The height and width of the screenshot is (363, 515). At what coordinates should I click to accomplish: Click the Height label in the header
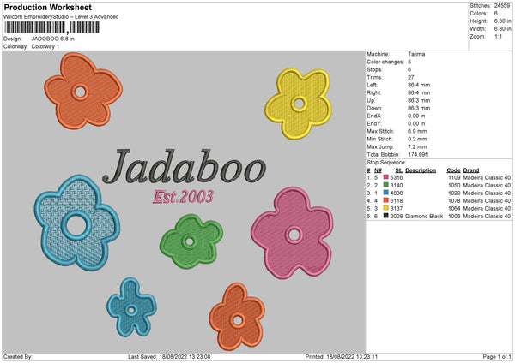click(478, 21)
